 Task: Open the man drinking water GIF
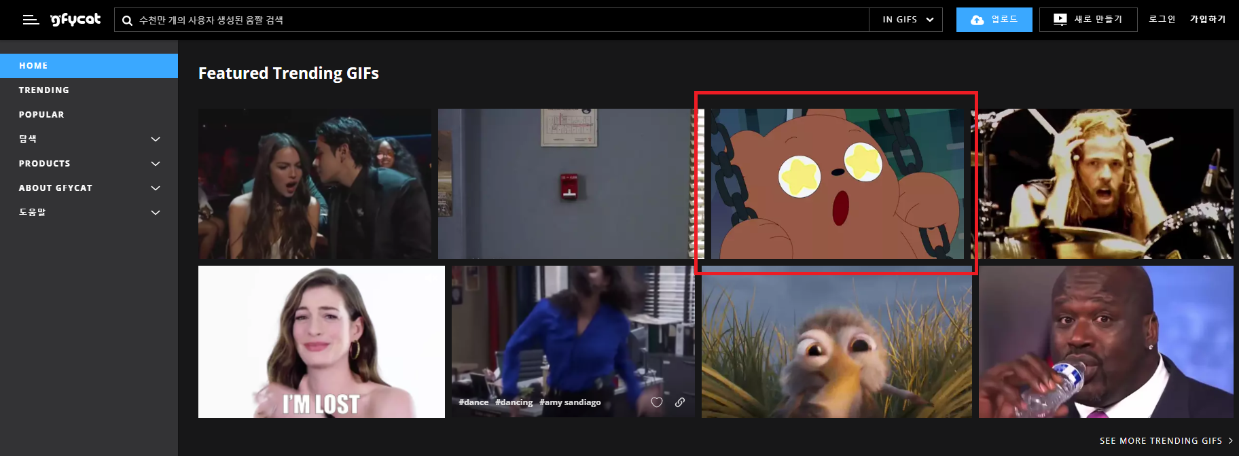pos(1106,342)
